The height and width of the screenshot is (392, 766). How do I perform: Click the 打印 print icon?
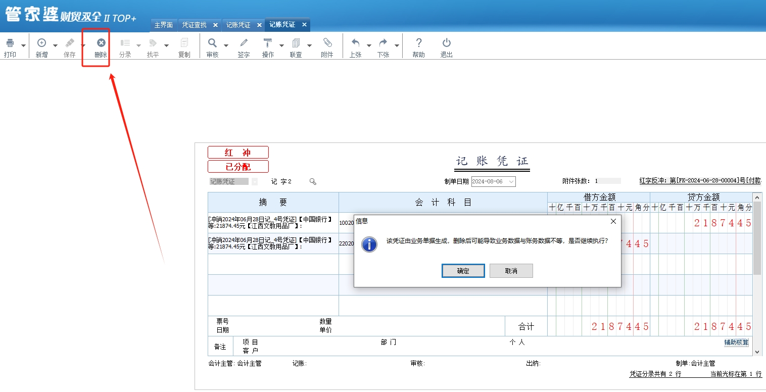[x=10, y=43]
